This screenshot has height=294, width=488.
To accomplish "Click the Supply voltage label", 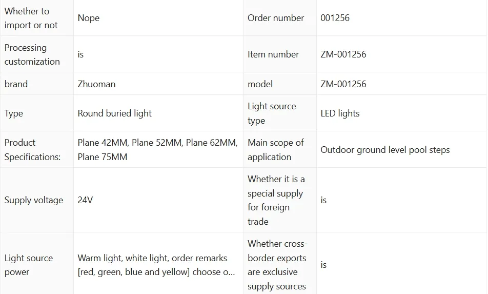I will coord(34,200).
